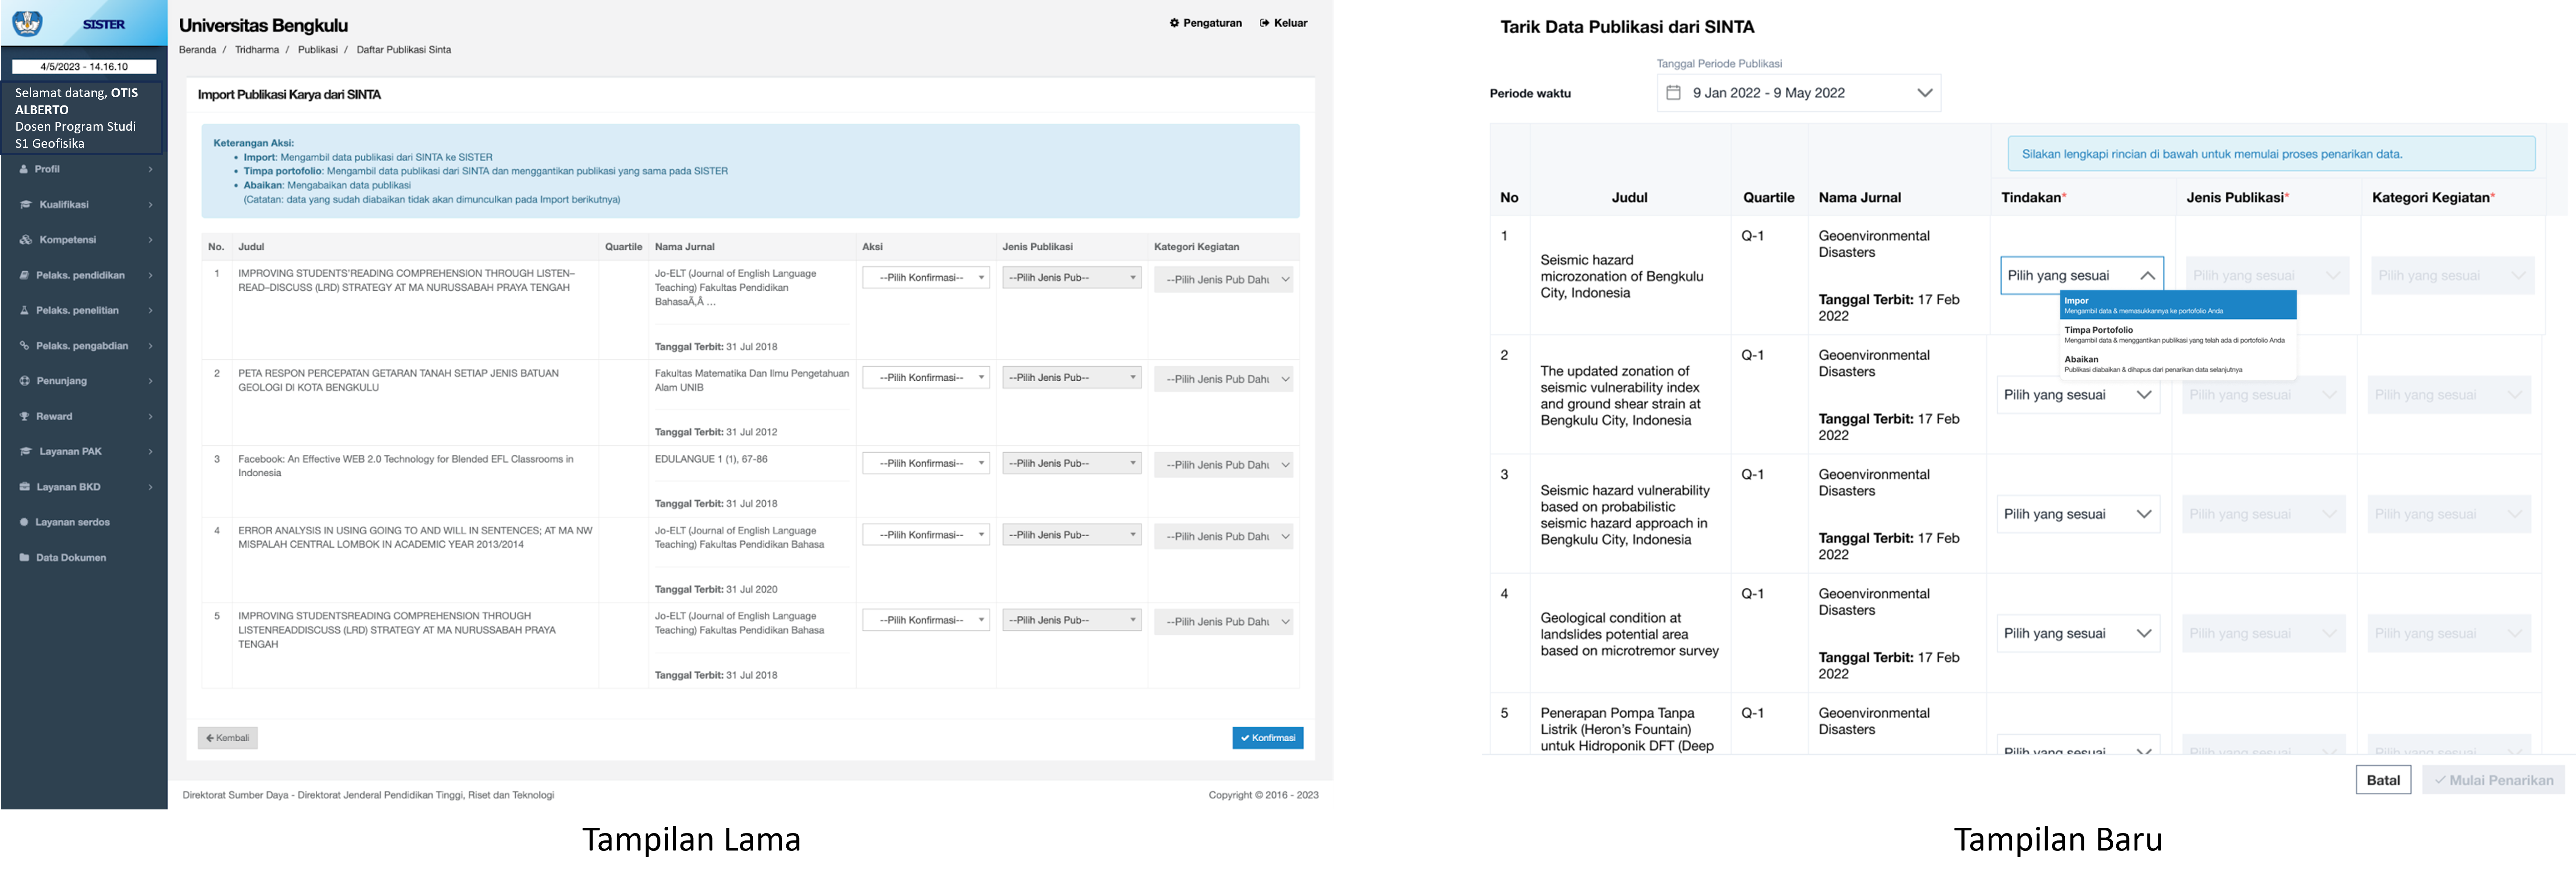Viewport: 2576px width, 882px height.
Task: Open Tindakan dropdown for row 4 new view
Action: pos(2078,634)
